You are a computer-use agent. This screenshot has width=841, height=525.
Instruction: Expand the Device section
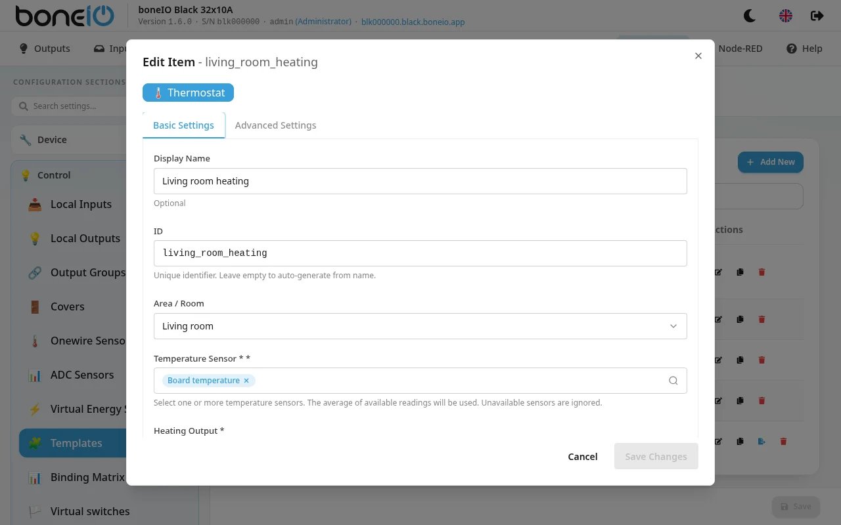[69, 140]
